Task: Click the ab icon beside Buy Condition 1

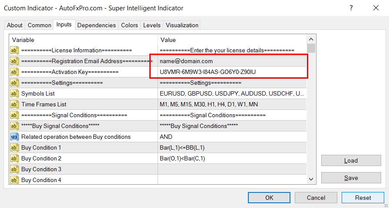Action: (x=14, y=148)
